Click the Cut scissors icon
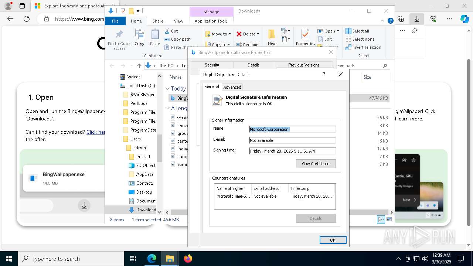 (167, 31)
